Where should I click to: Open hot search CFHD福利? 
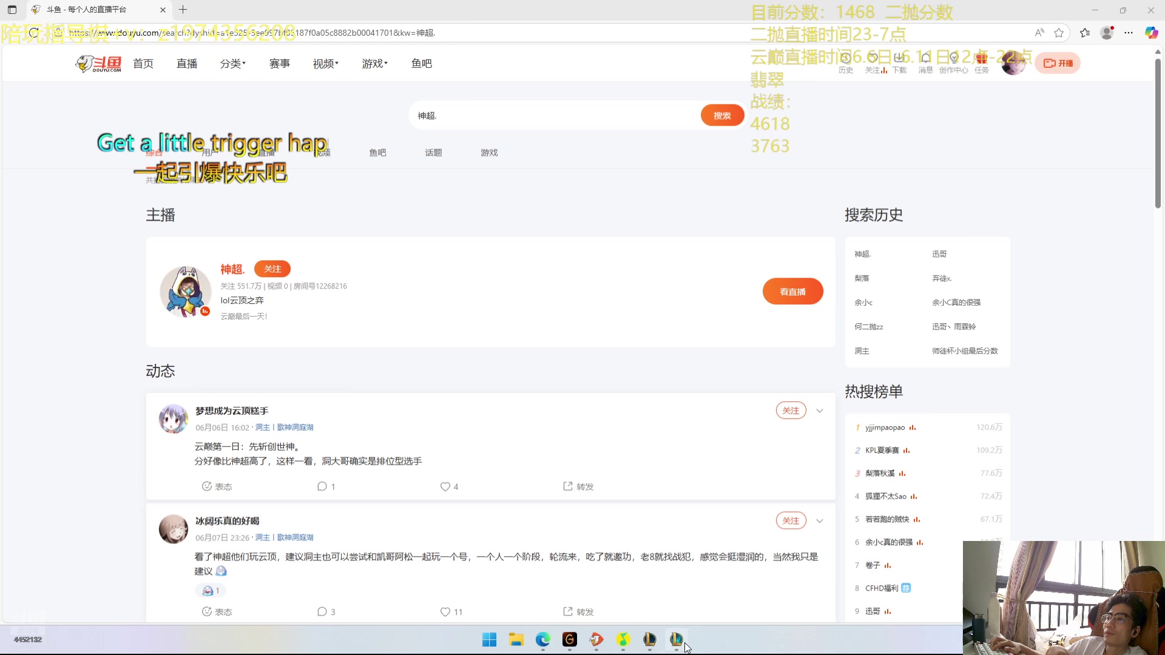(x=882, y=588)
